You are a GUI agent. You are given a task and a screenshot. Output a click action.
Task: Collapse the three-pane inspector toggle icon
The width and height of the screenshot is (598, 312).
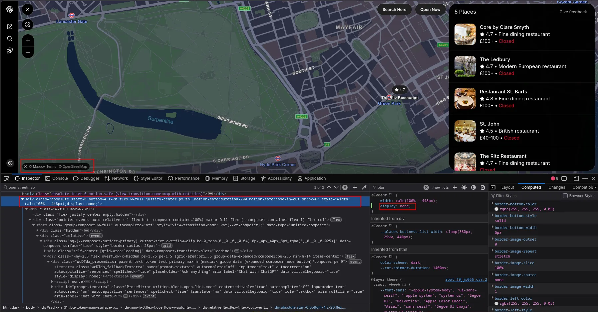click(493, 187)
